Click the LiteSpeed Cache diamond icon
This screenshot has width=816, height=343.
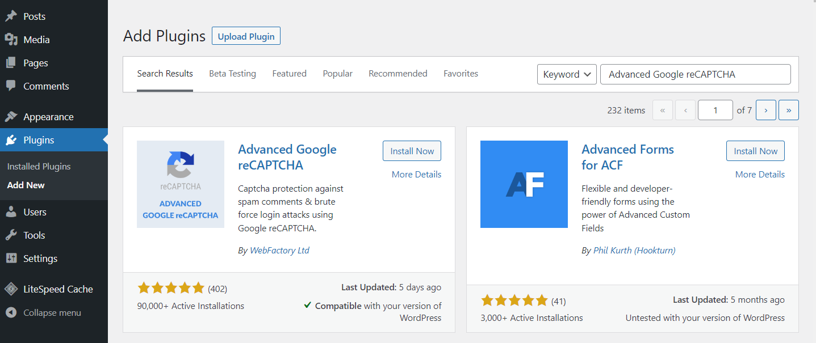pos(11,289)
